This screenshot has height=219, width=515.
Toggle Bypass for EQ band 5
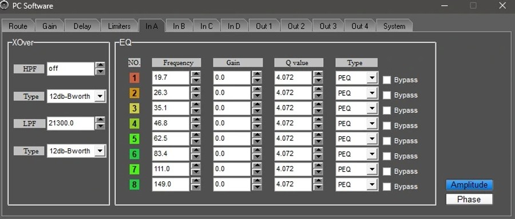[x=387, y=141]
